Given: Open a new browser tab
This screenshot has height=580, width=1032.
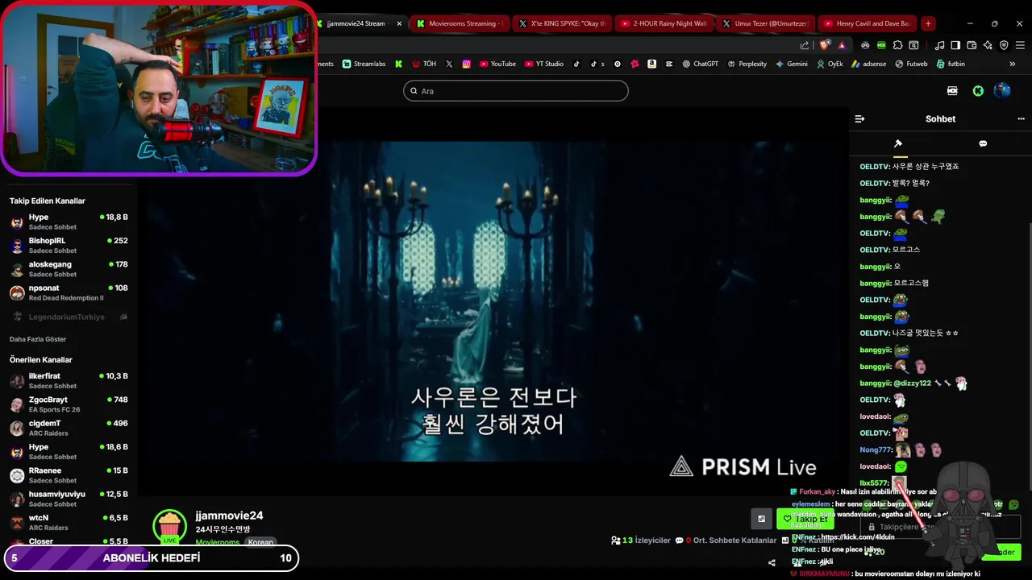Looking at the screenshot, I should [x=928, y=23].
